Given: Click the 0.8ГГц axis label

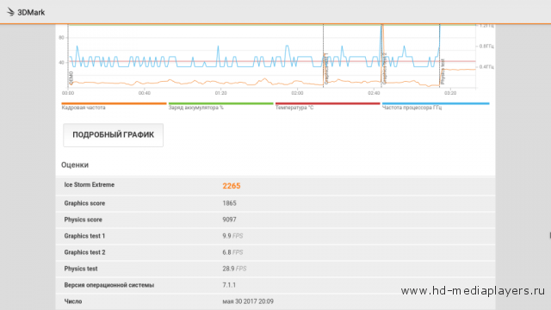Looking at the screenshot, I should pos(486,46).
